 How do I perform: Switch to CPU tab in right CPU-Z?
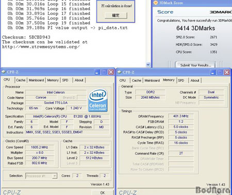tap(122, 80)
